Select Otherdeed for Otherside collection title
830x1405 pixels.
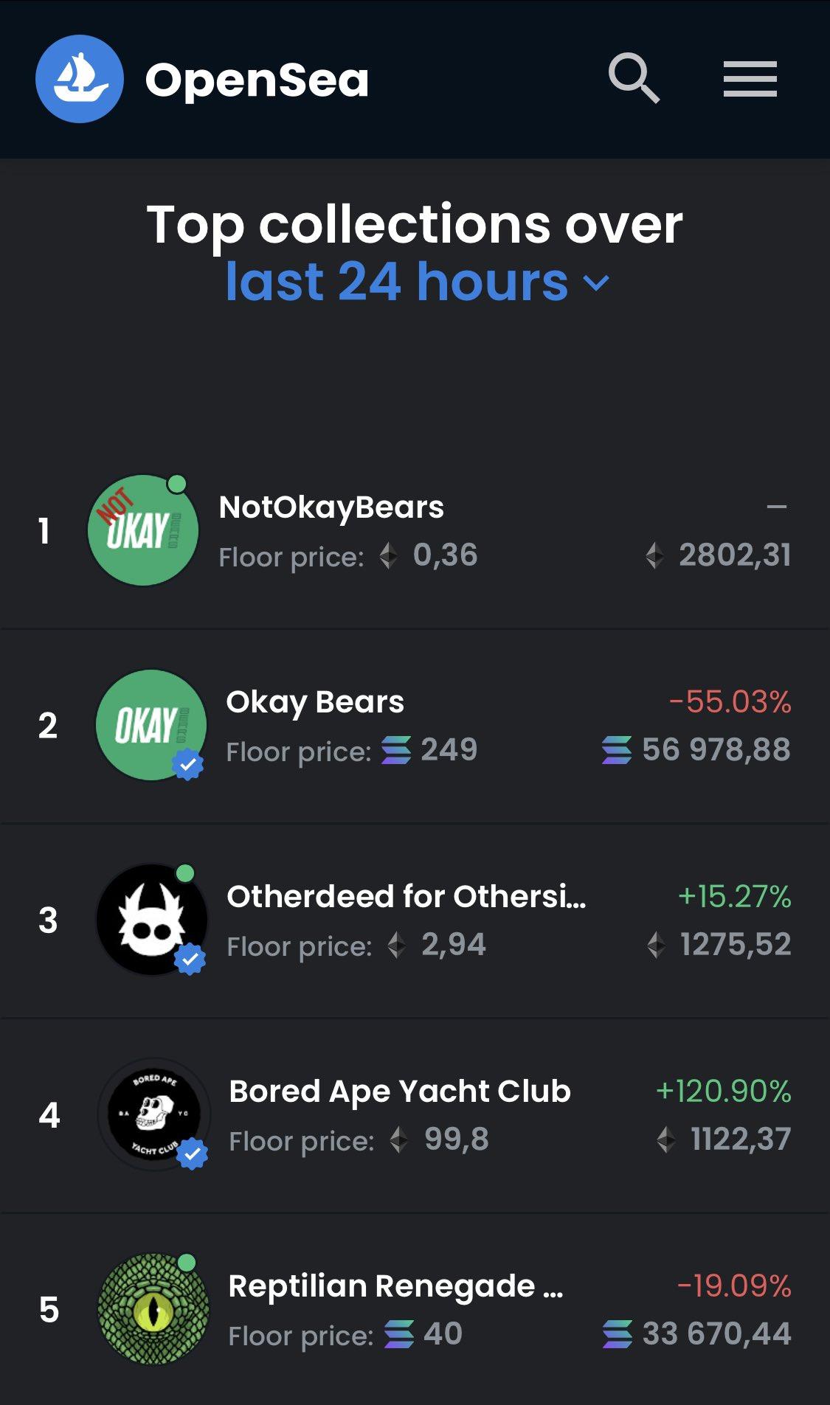tap(407, 897)
